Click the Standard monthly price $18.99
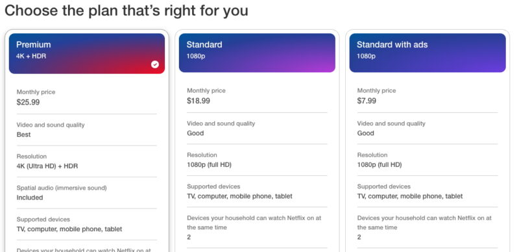The height and width of the screenshot is (252, 519). 199,101
